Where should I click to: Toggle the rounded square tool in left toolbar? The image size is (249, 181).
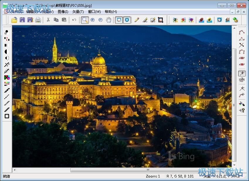coord(7,116)
